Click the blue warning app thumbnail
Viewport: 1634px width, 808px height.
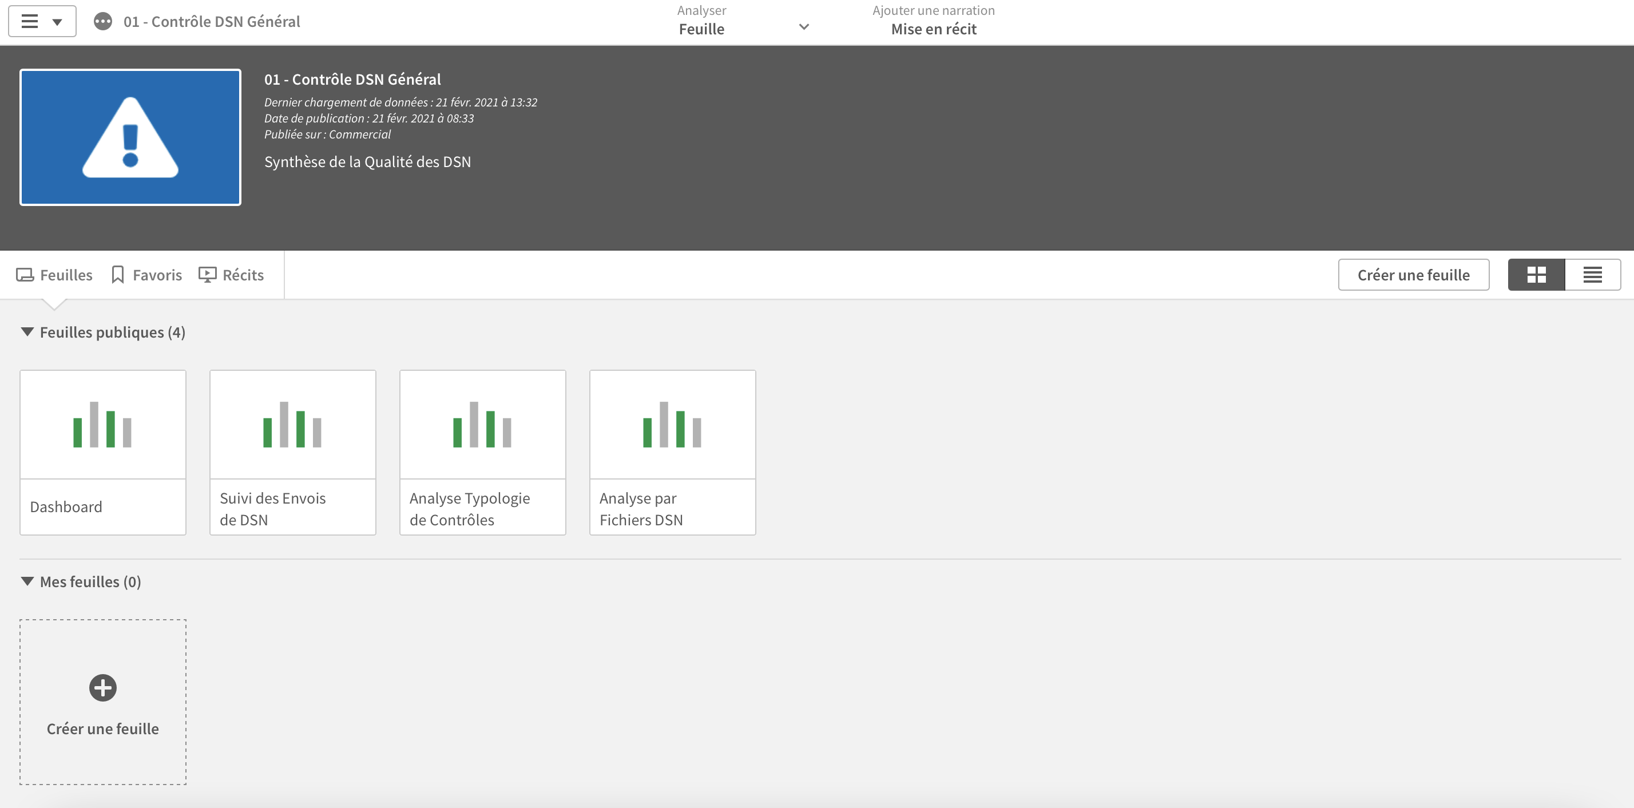coord(130,137)
